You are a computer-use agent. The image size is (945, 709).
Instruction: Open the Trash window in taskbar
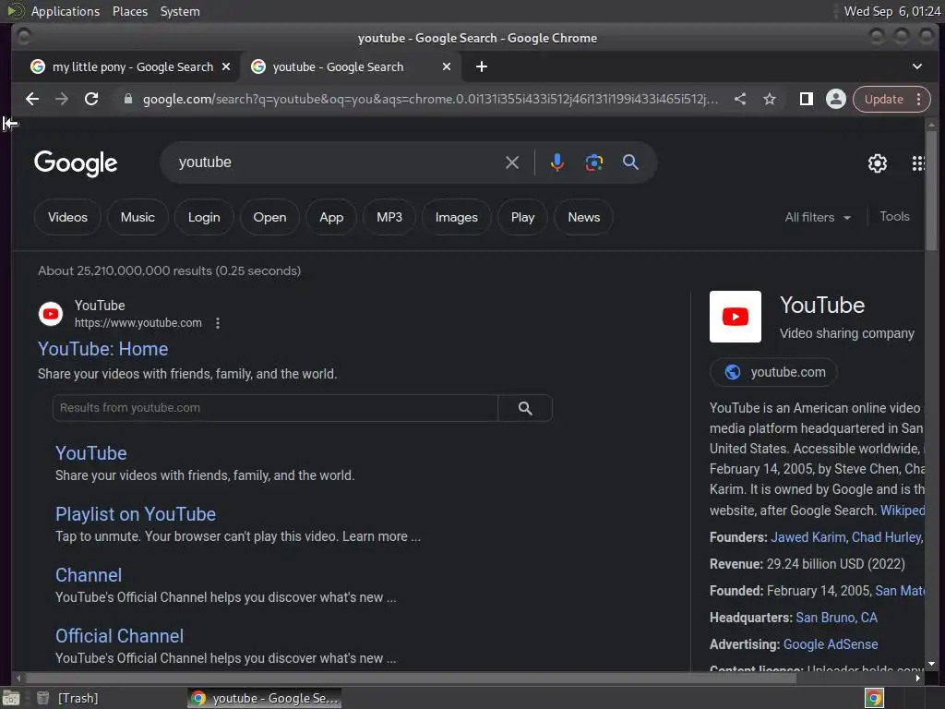(67, 699)
